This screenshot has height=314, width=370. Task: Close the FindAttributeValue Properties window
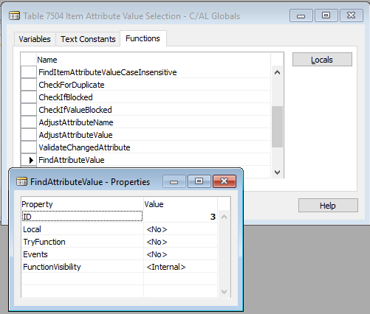225,181
